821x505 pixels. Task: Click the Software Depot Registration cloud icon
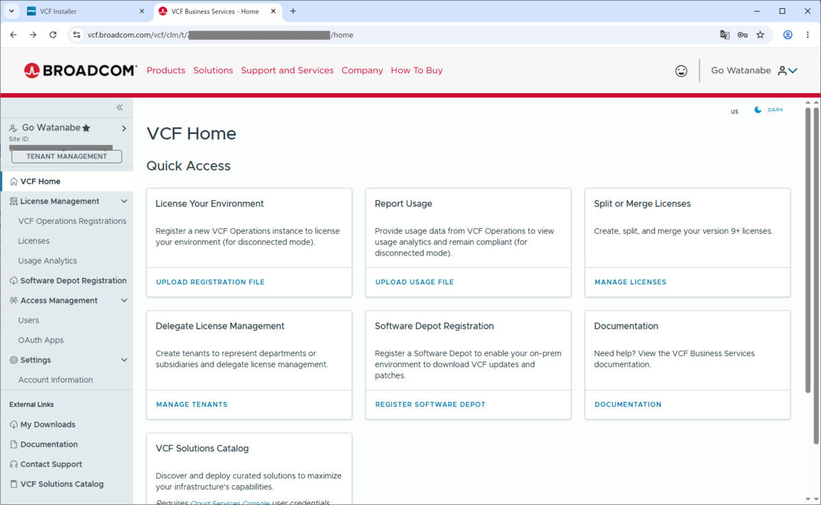(x=14, y=281)
